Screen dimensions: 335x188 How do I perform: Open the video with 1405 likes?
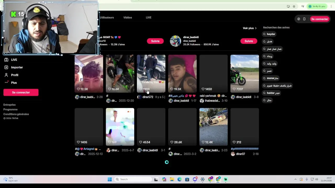89,127
